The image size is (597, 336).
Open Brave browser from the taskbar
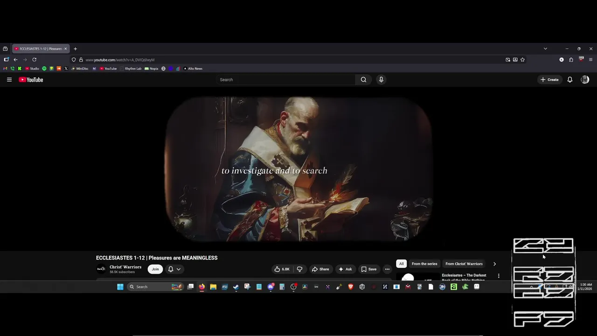pos(350,287)
